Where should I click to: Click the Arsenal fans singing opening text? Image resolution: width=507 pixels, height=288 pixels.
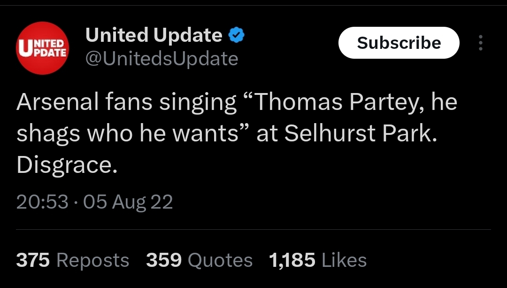126,102
